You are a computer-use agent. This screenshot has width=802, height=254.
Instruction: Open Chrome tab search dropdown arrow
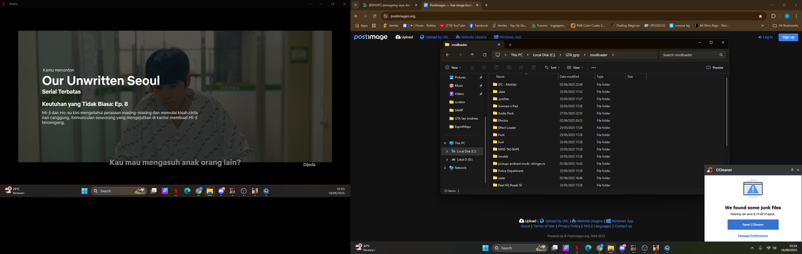pyautogui.click(x=356, y=5)
